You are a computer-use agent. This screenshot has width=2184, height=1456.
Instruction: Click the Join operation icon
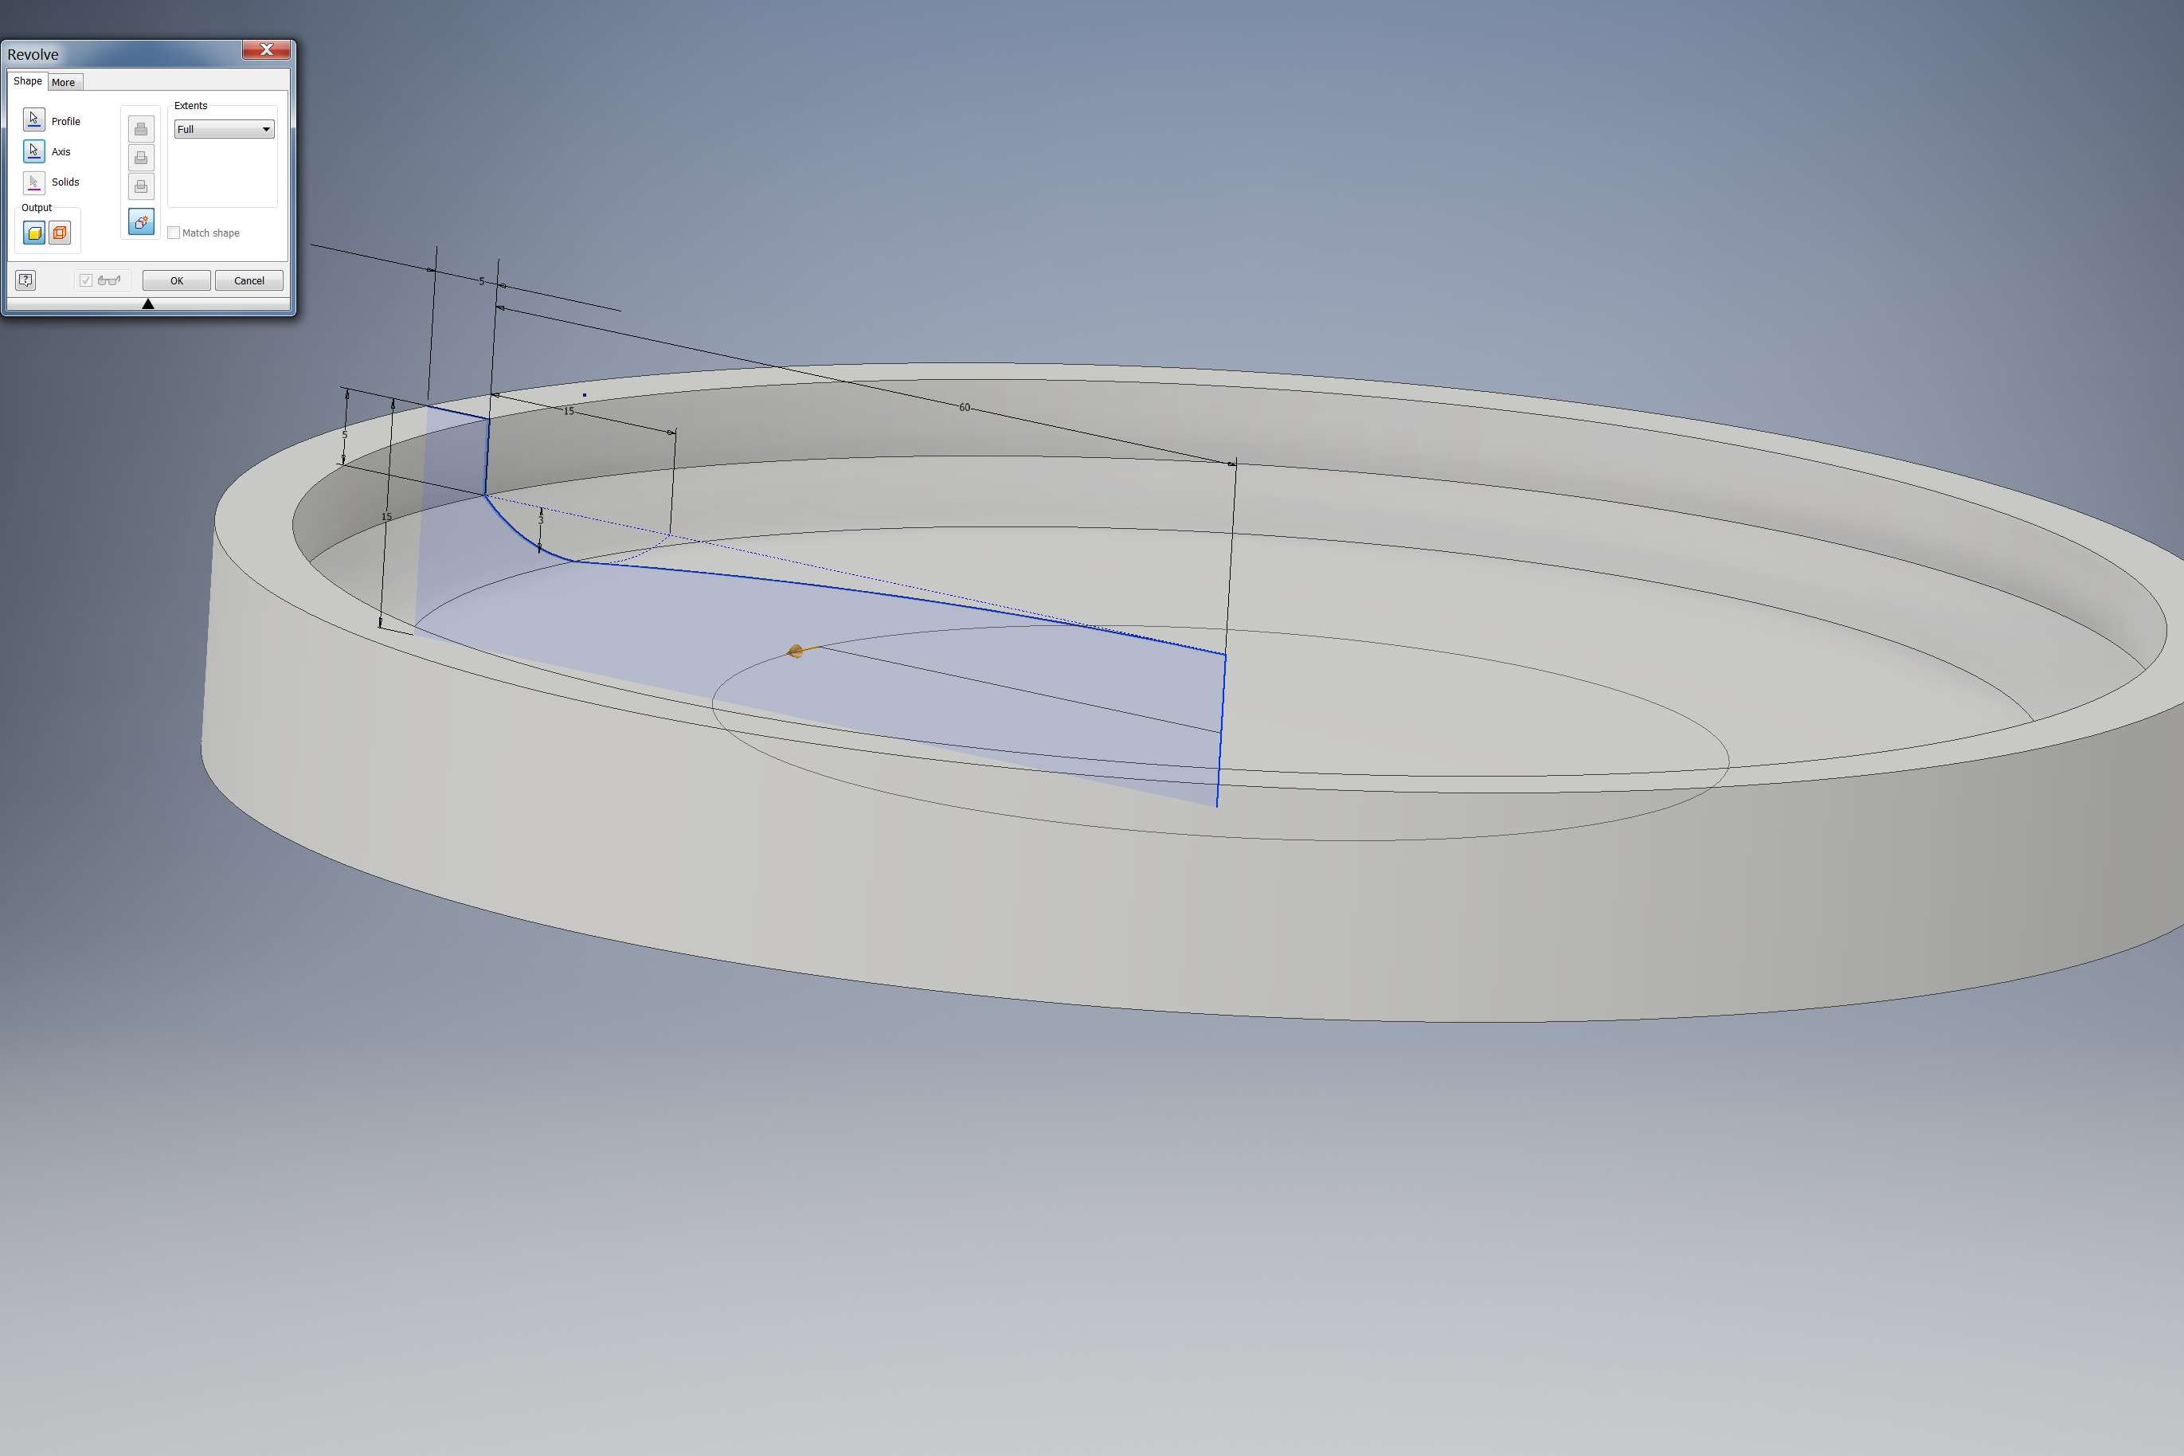point(141,129)
